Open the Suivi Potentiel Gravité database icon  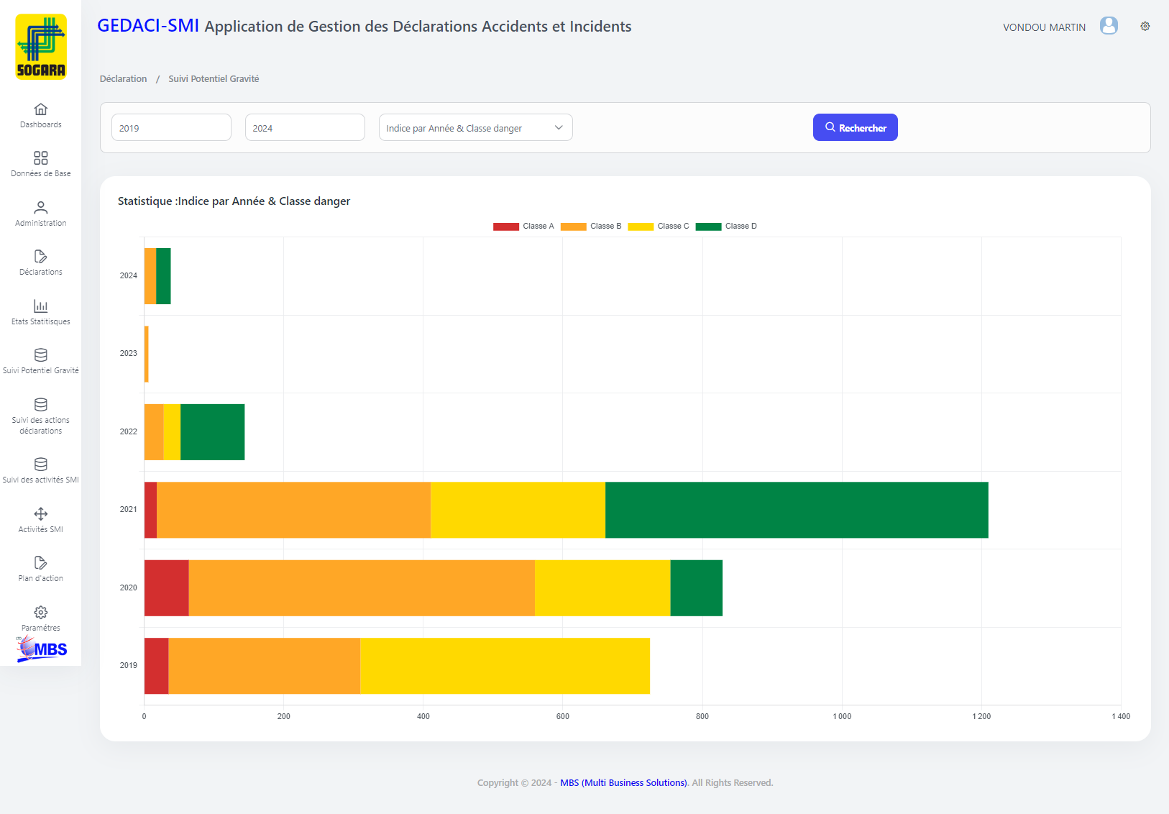[x=41, y=355]
